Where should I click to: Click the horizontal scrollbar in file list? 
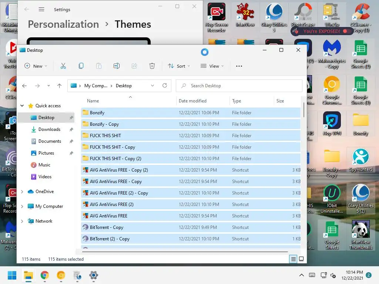pyautogui.click(x=185, y=252)
